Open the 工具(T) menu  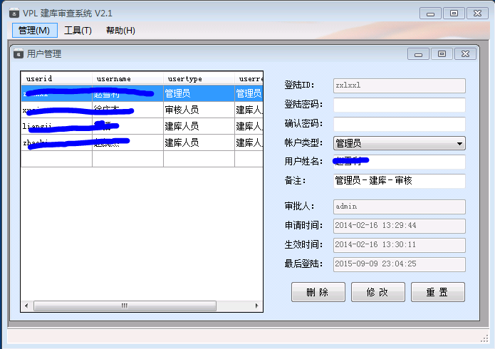[x=78, y=31]
